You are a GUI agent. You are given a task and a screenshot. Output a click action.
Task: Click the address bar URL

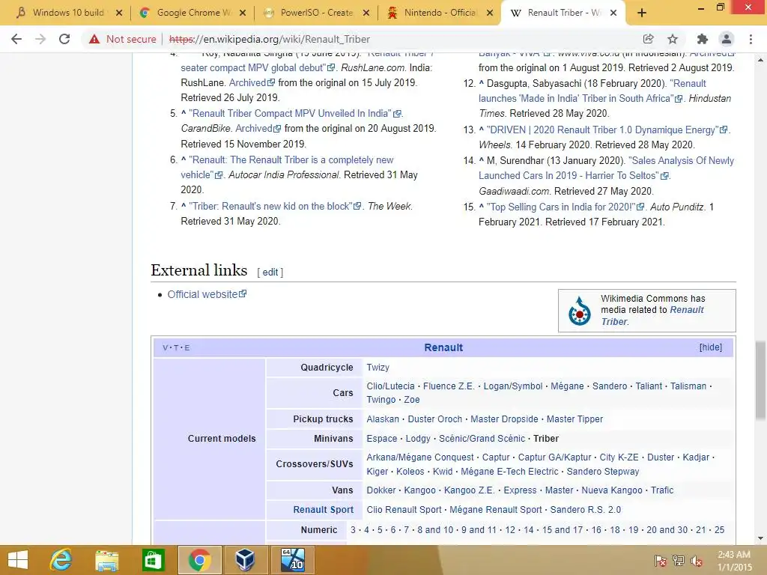tap(270, 39)
